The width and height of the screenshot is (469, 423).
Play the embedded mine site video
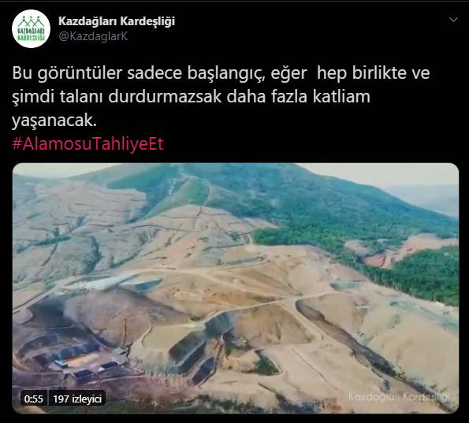(x=236, y=288)
